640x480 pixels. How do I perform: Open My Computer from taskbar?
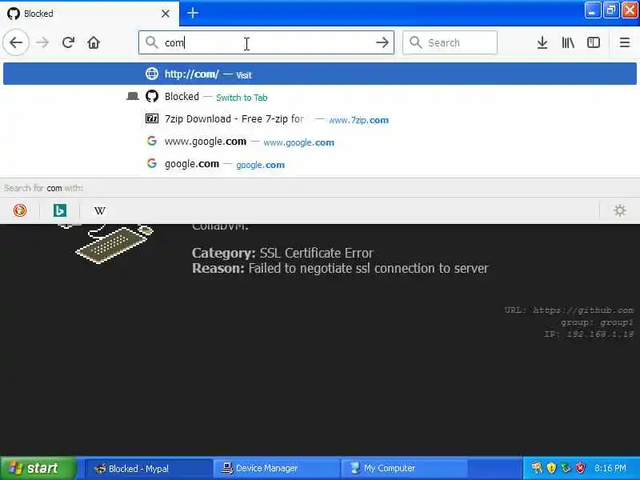tap(404, 468)
